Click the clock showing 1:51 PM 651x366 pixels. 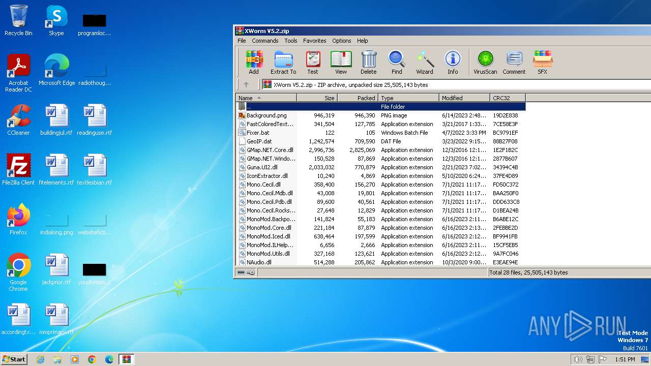click(625, 359)
